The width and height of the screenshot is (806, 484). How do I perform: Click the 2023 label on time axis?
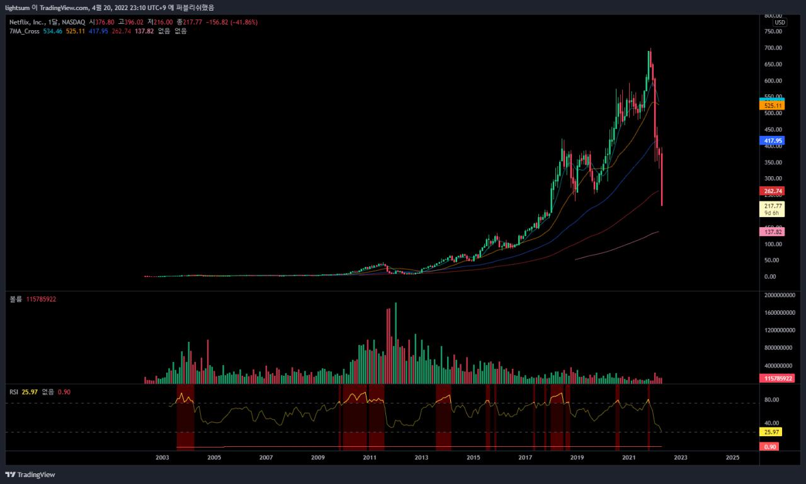coord(681,458)
